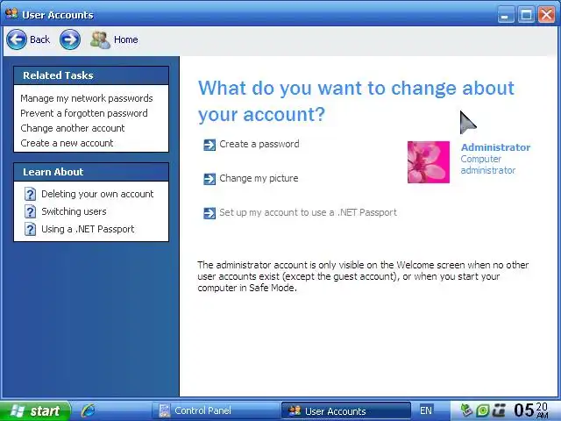Screen dimensions: 561x421
Task: Open the Start menu
Action: pyautogui.click(x=35, y=410)
